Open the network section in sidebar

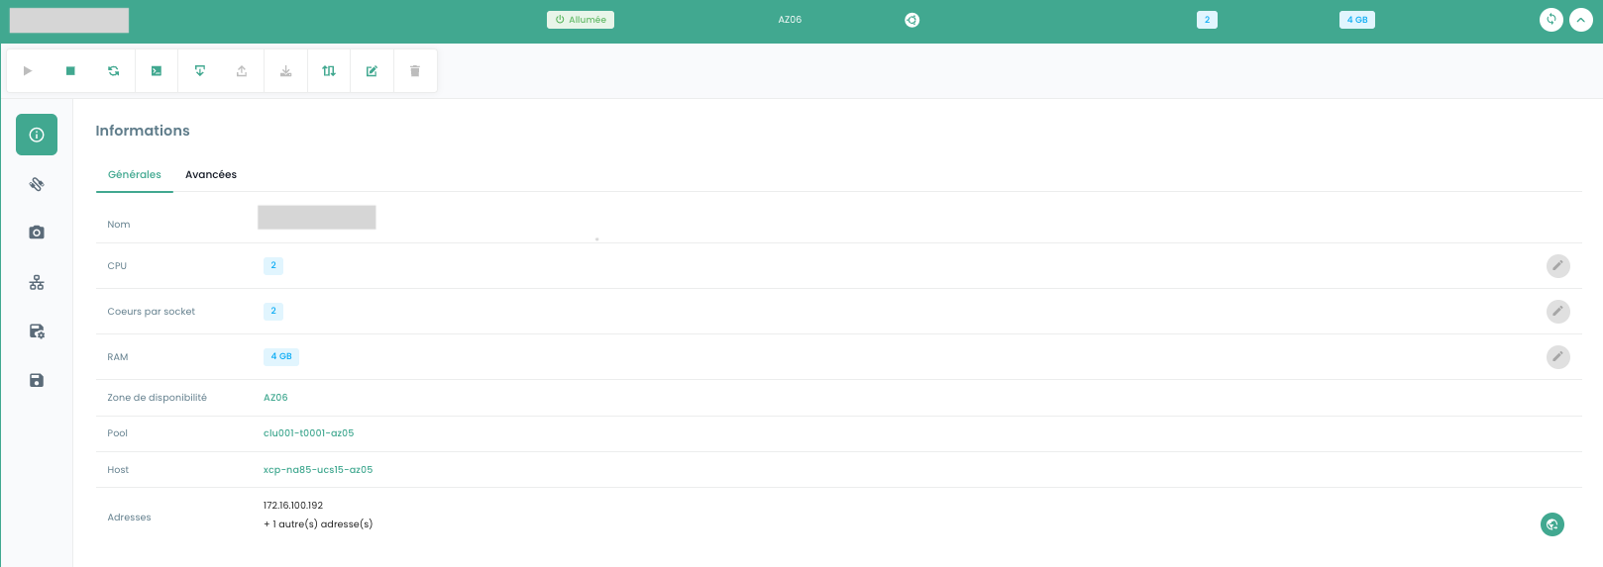coord(37,283)
